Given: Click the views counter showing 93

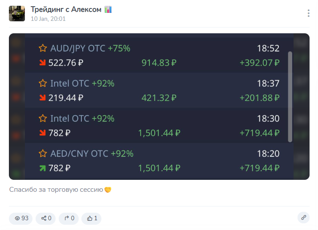Looking at the screenshot, I should point(21,218).
